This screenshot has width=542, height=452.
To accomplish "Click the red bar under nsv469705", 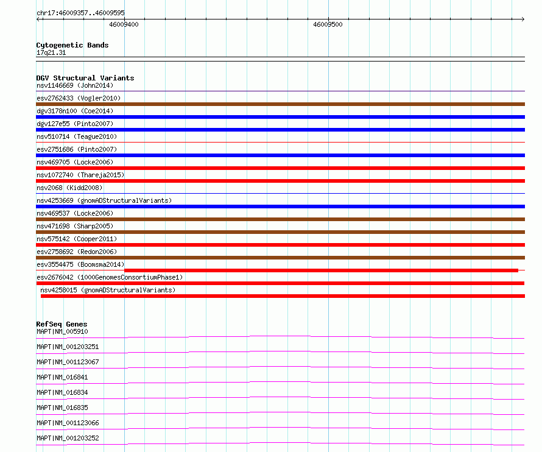I will 280,168.
